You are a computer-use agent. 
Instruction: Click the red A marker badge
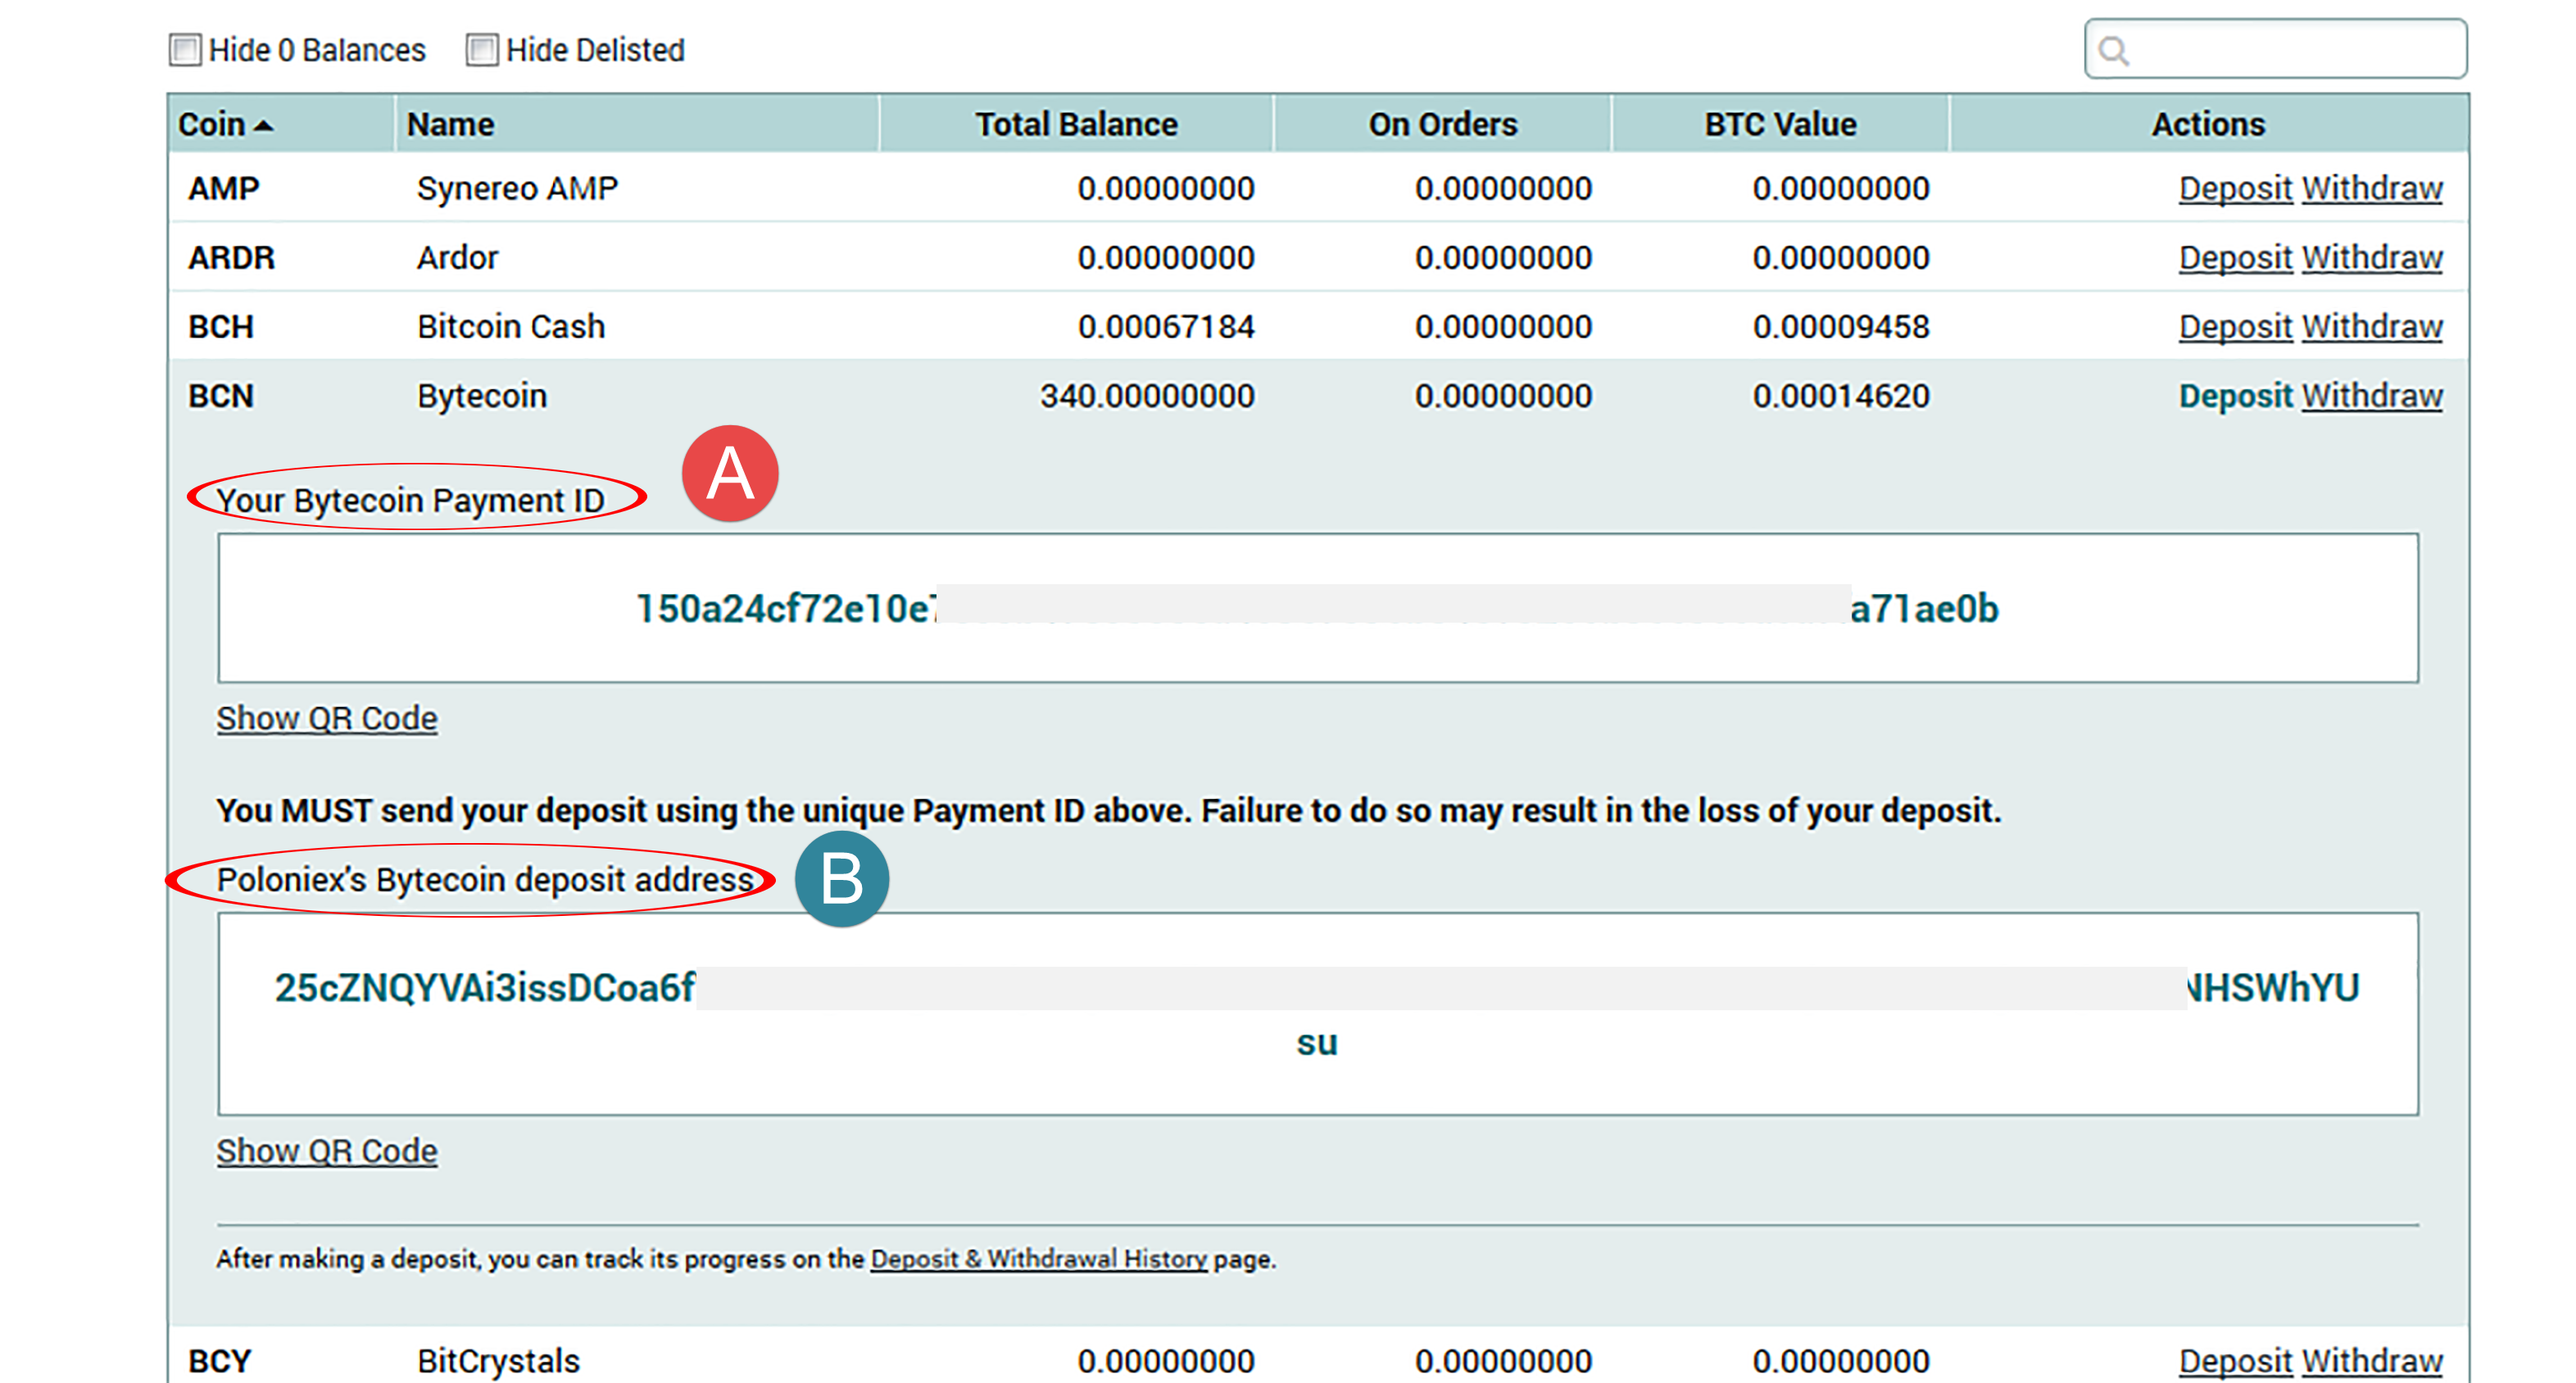tap(730, 473)
